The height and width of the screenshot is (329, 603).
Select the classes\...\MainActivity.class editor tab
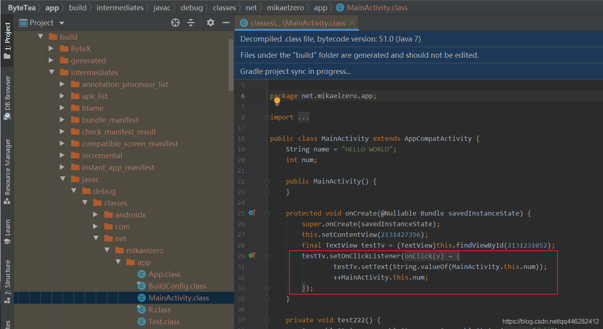(297, 23)
